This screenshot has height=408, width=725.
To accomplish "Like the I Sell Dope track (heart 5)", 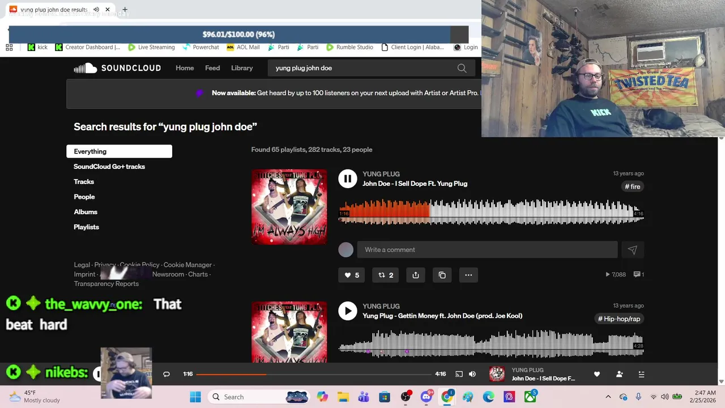I will (352, 275).
